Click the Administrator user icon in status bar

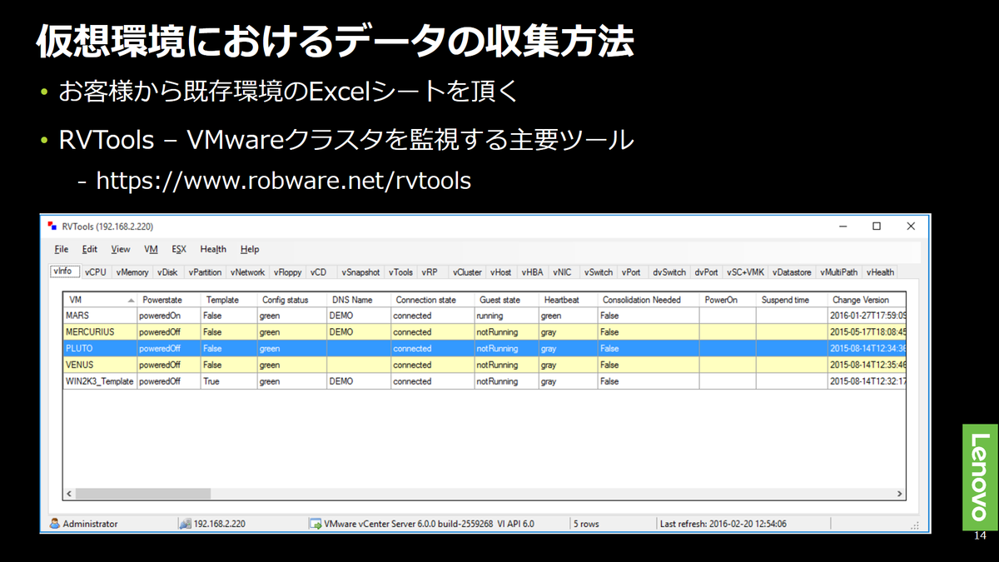pyautogui.click(x=55, y=524)
